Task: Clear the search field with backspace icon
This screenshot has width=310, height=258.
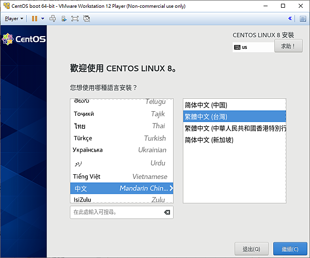Action: (167, 213)
